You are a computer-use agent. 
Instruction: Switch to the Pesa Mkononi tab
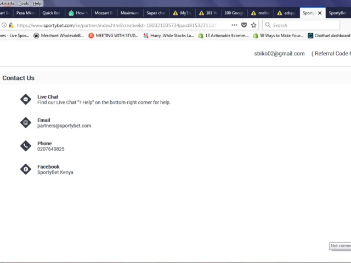26,13
